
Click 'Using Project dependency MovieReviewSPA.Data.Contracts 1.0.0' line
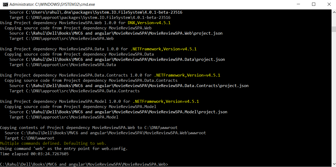click(110, 75)
